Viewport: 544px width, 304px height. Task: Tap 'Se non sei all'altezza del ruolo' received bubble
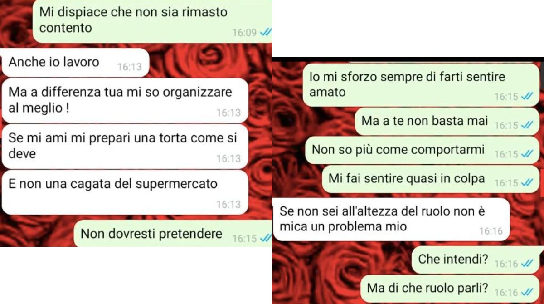coord(392,219)
